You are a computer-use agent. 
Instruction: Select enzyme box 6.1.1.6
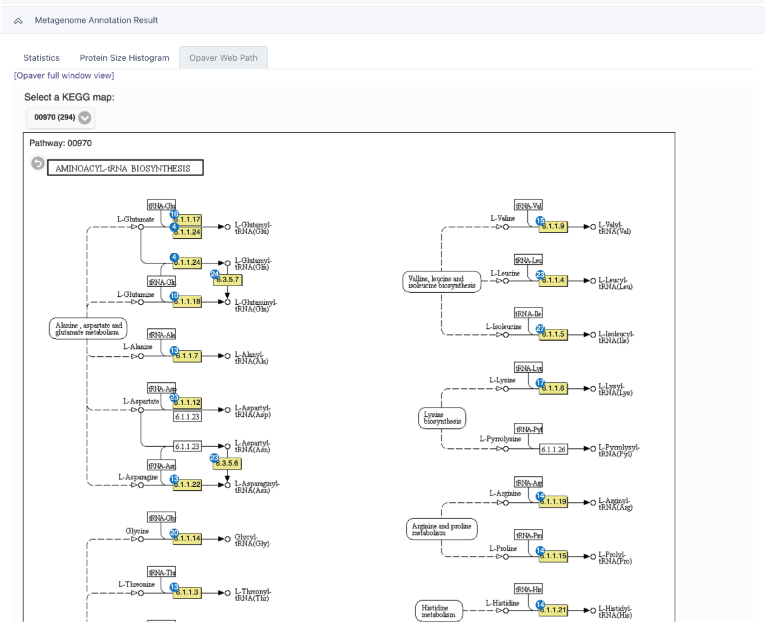[x=553, y=389]
